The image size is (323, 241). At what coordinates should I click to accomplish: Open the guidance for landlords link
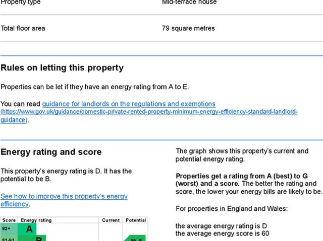pyautogui.click(x=129, y=104)
